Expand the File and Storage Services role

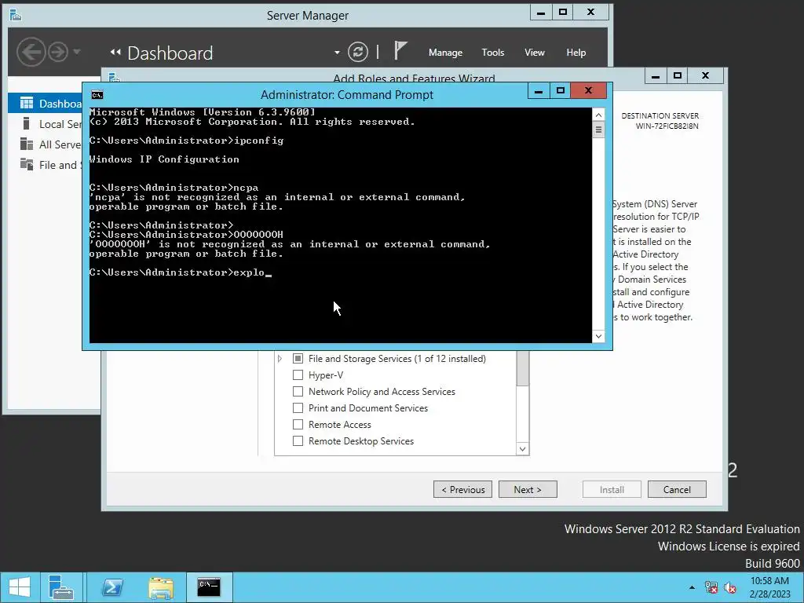280,358
